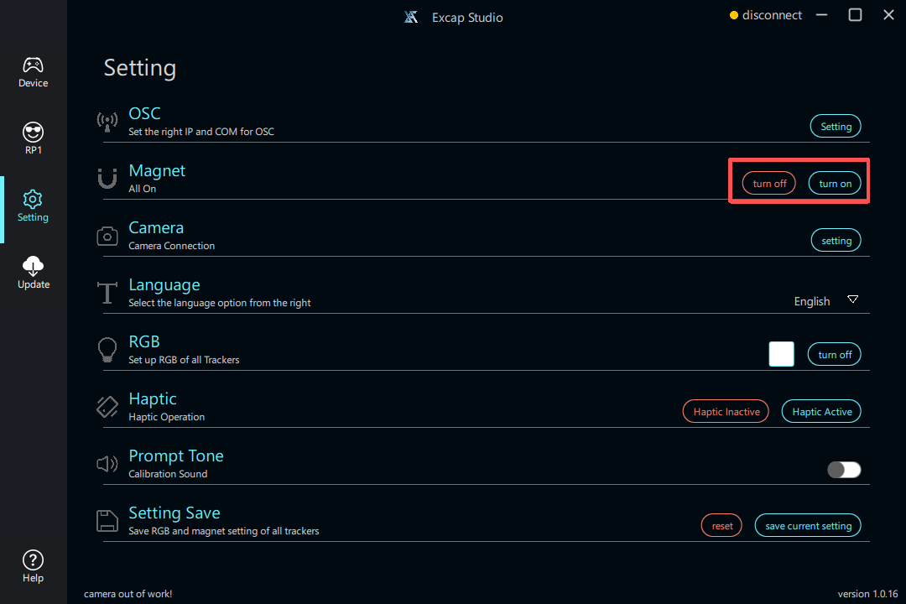Open Help question mark icon

click(x=33, y=560)
